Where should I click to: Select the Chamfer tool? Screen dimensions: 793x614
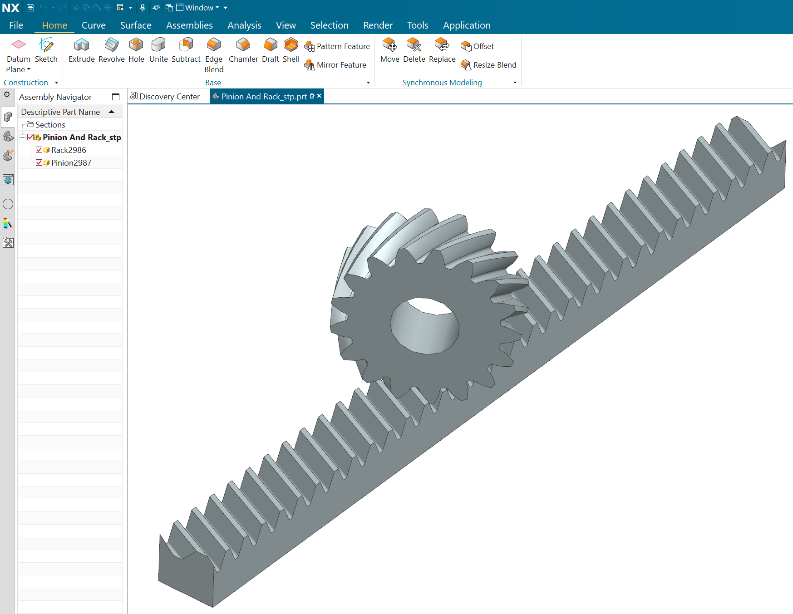pyautogui.click(x=243, y=50)
